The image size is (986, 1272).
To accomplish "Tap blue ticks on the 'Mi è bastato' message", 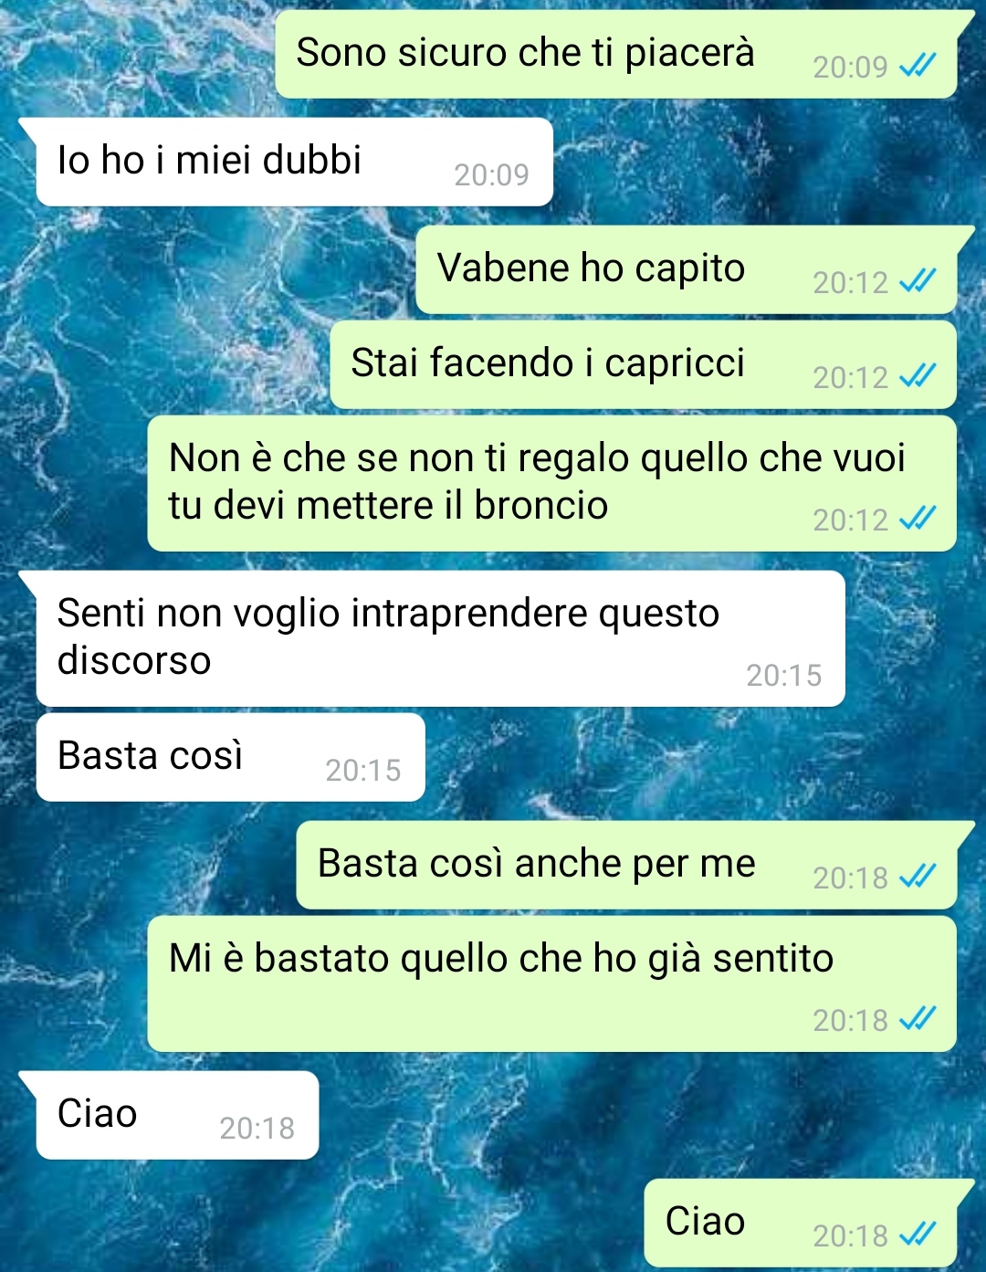I will pos(918,1019).
